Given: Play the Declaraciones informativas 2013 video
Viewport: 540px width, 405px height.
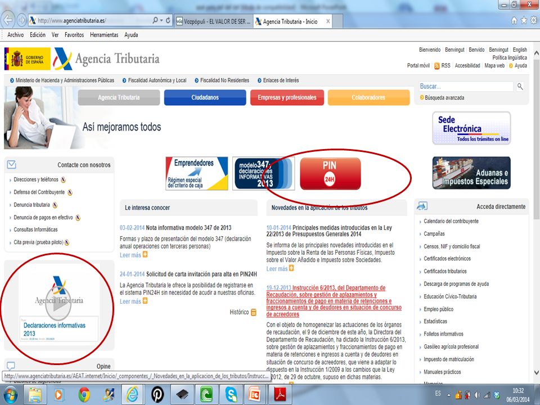Looking at the screenshot, I should [x=58, y=303].
